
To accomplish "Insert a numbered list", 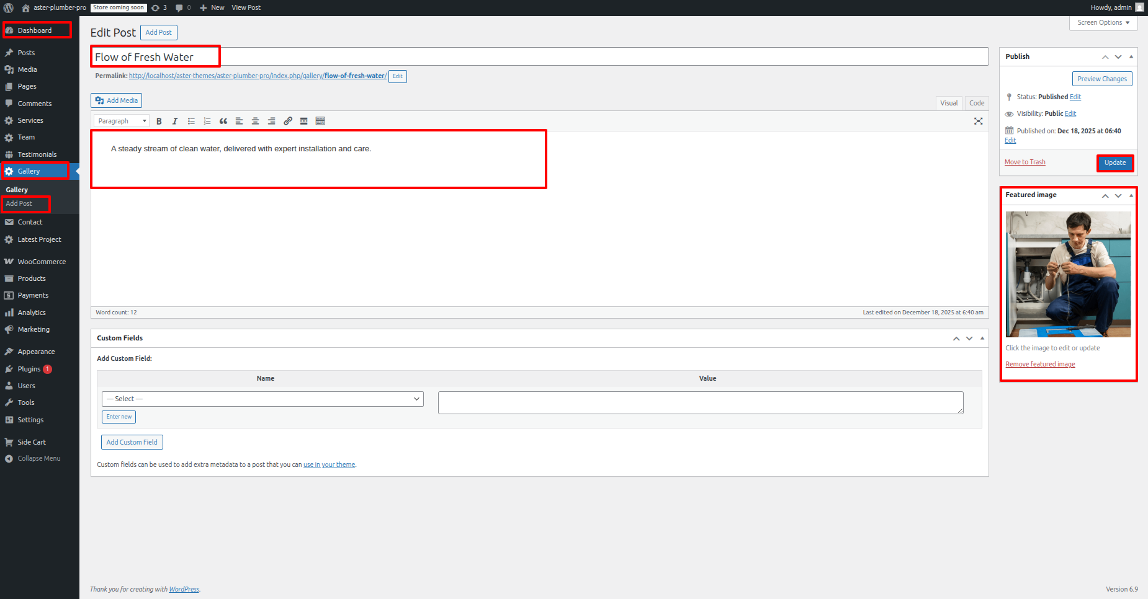I will coord(207,122).
